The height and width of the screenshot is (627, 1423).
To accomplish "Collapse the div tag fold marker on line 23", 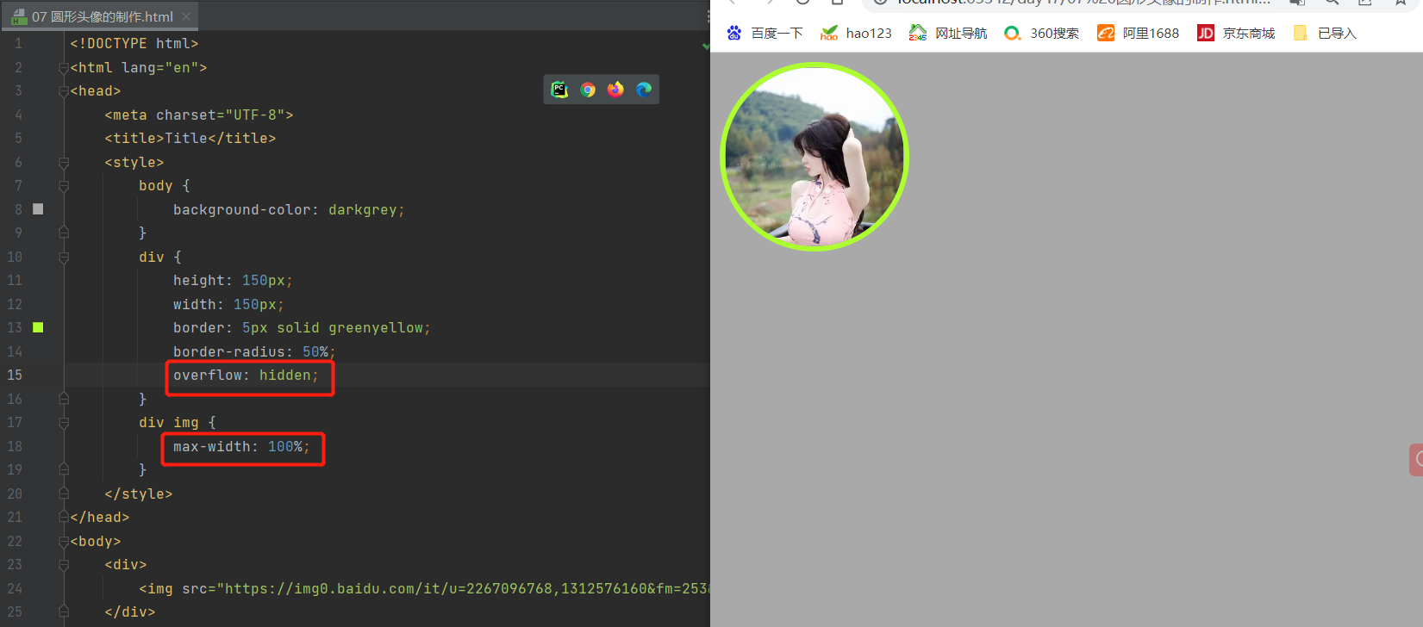I will click(64, 565).
